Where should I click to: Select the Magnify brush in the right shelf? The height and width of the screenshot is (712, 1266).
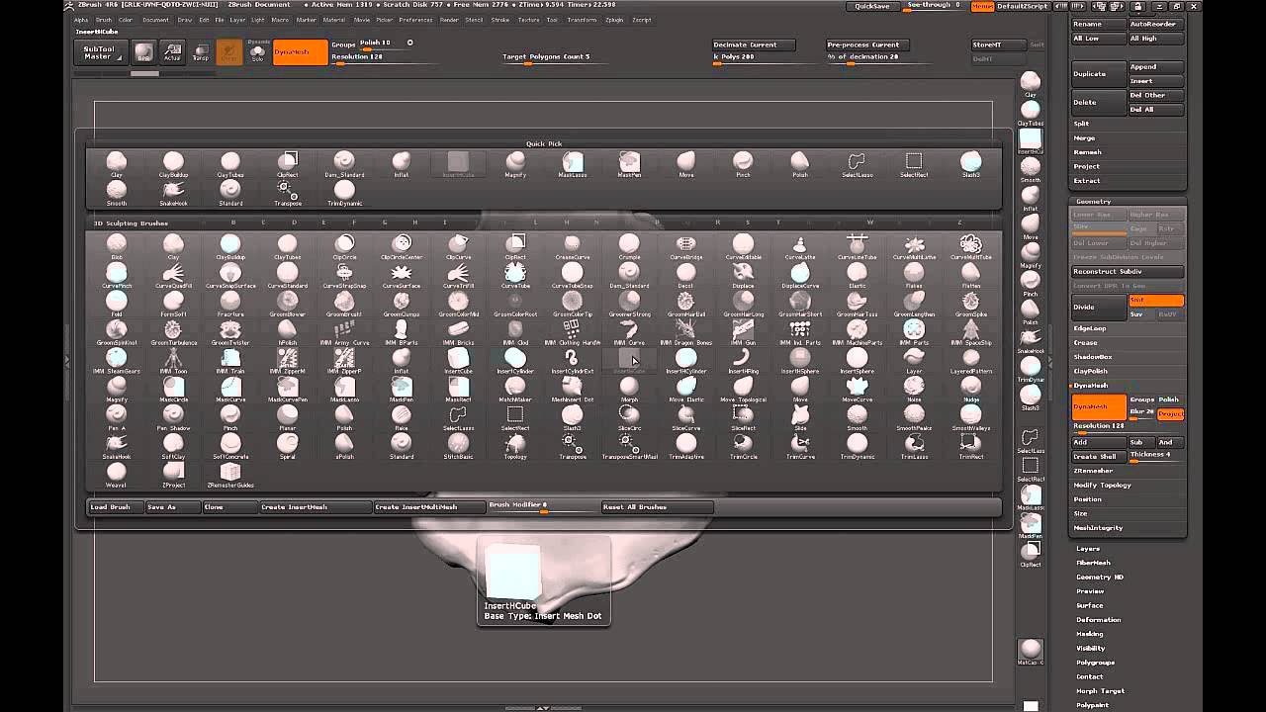pos(1031,255)
